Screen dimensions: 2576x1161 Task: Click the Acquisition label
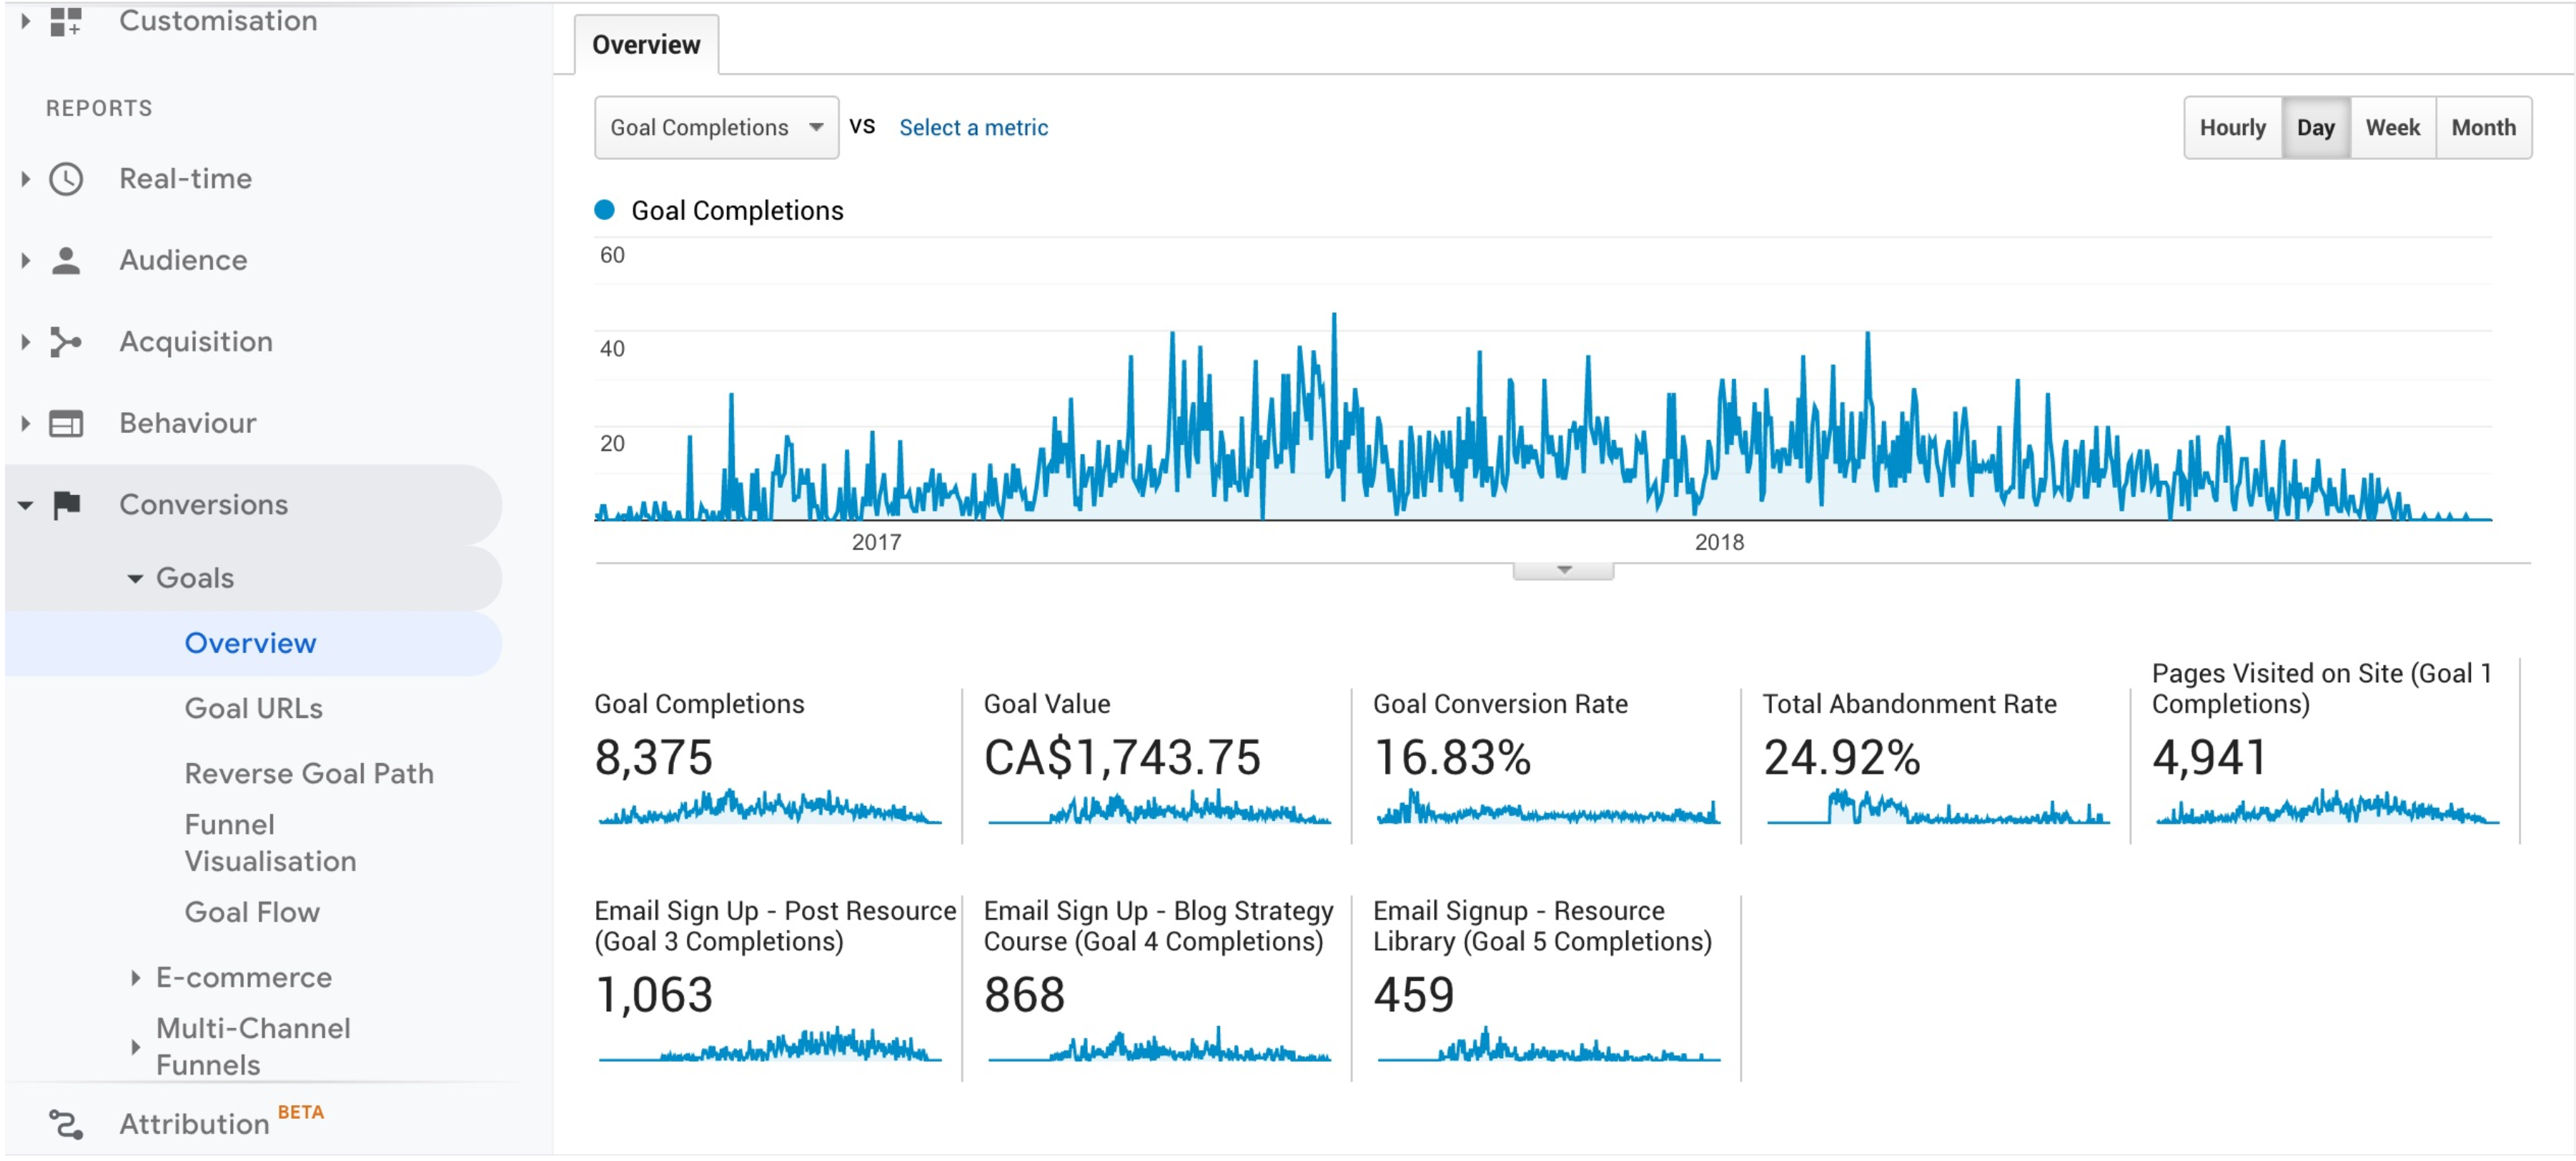[196, 342]
